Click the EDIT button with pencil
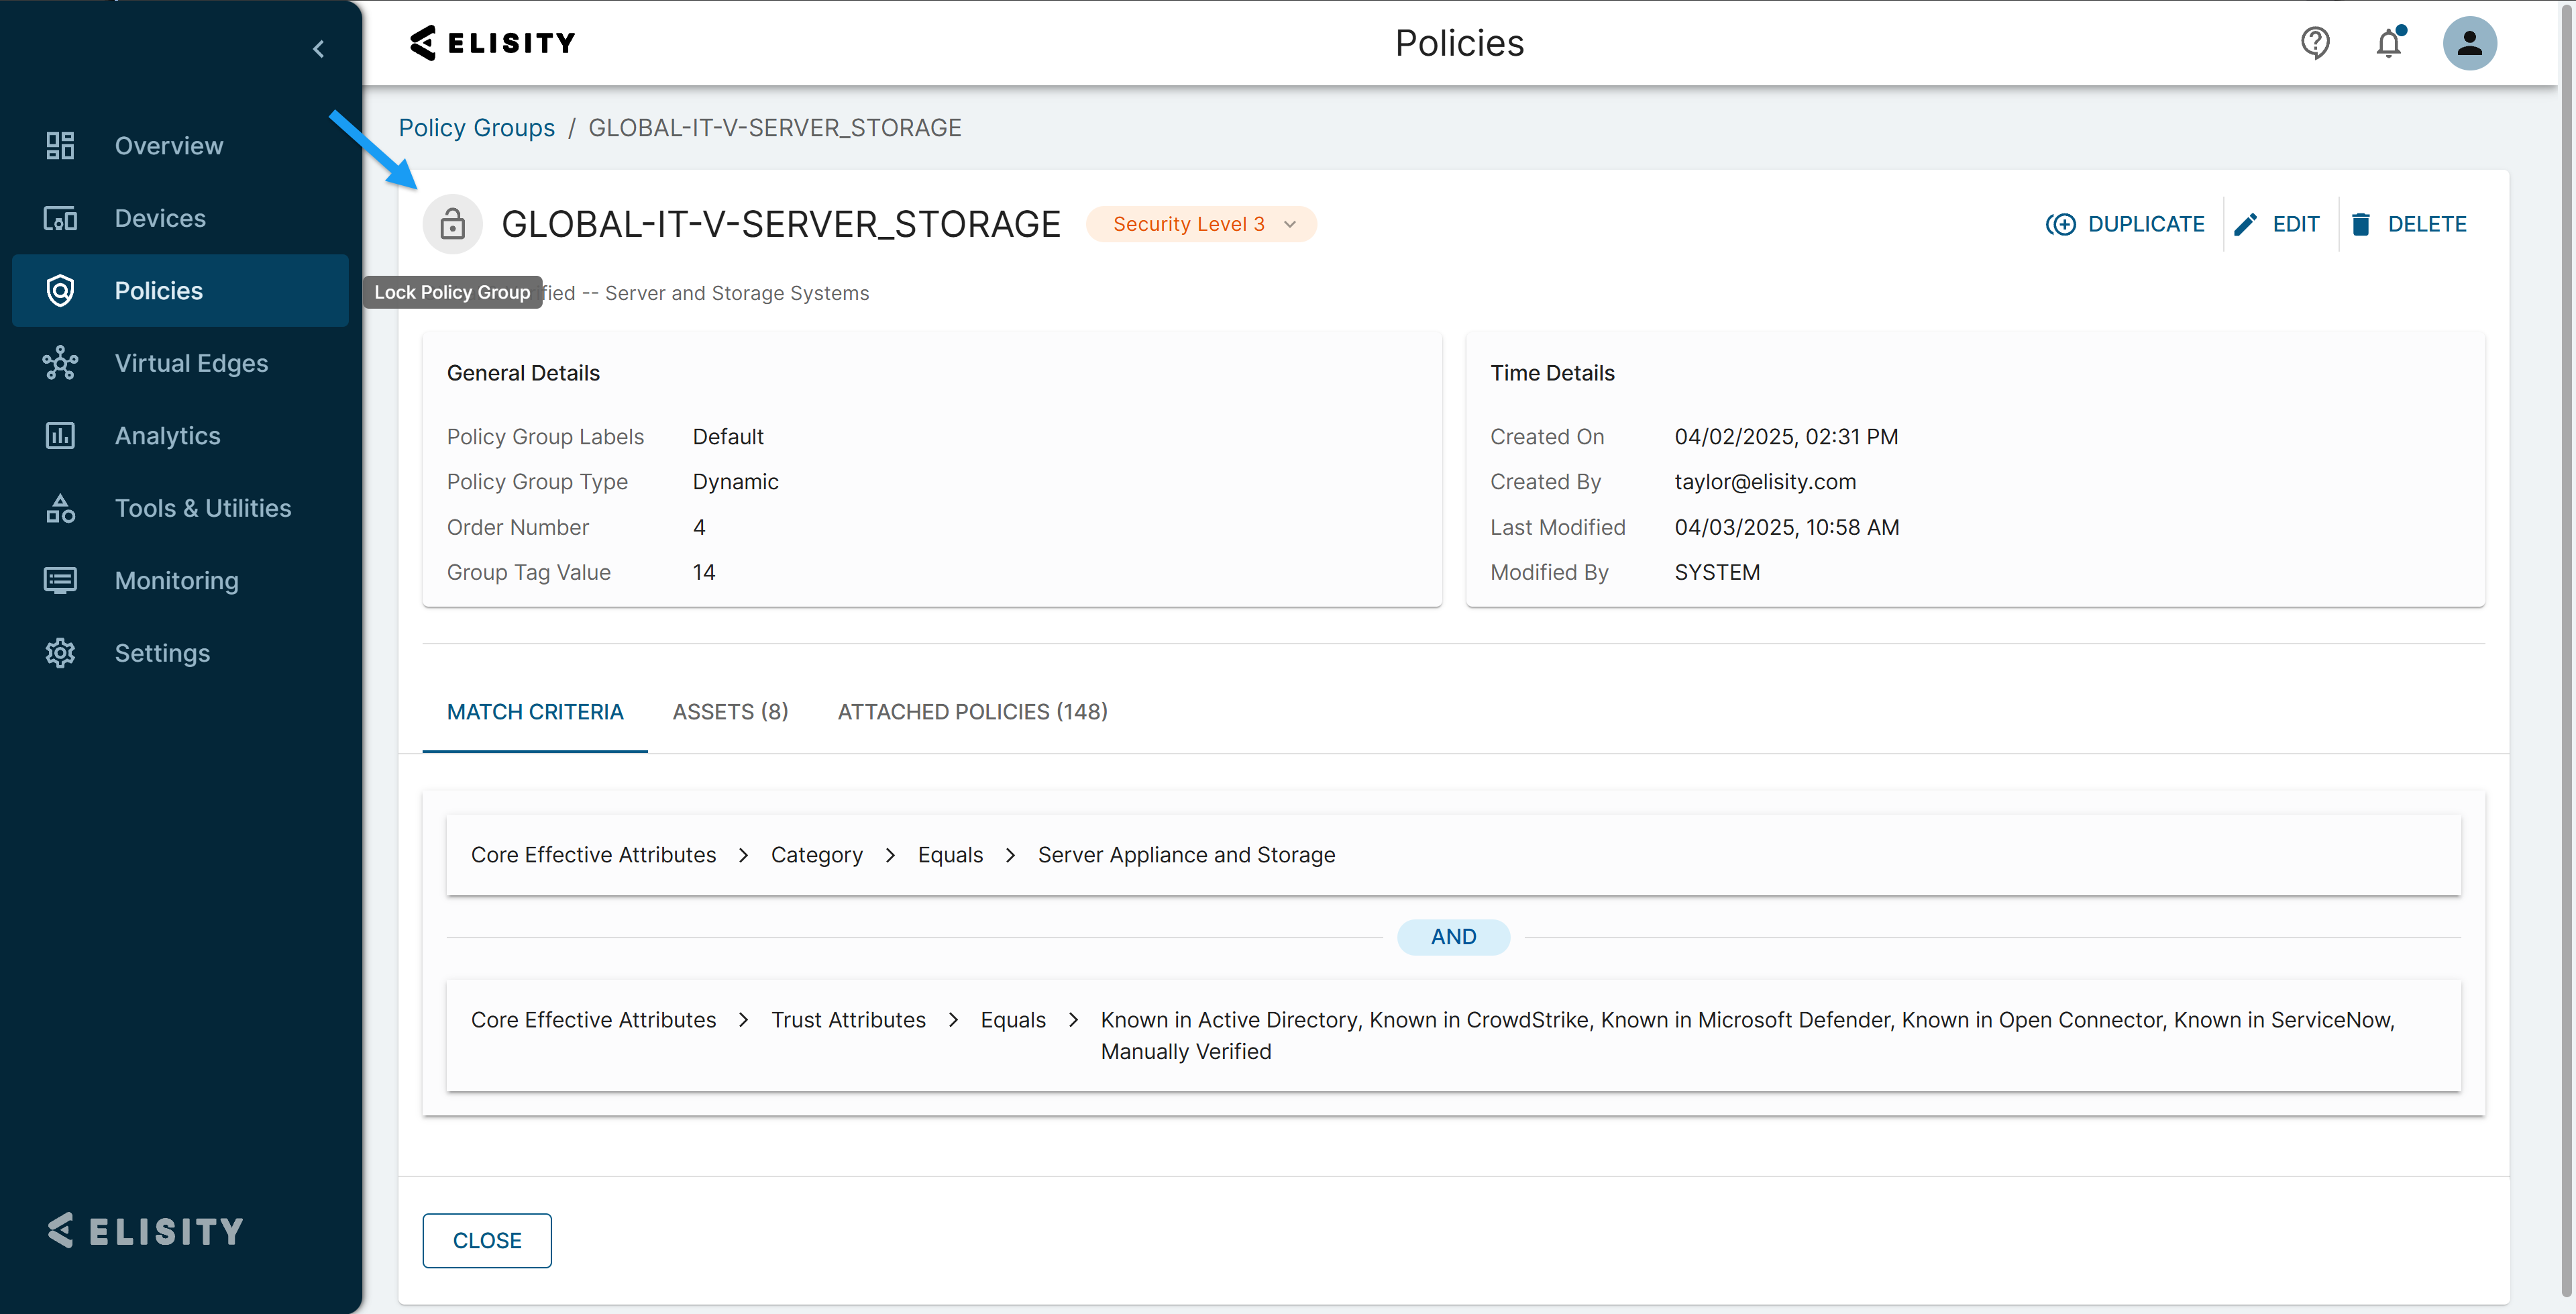 click(x=2277, y=224)
